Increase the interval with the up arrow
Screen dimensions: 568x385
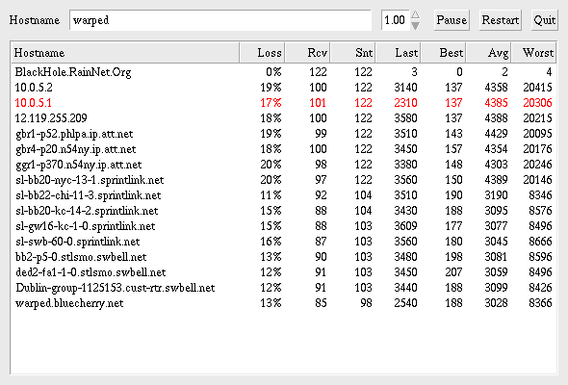[416, 14]
